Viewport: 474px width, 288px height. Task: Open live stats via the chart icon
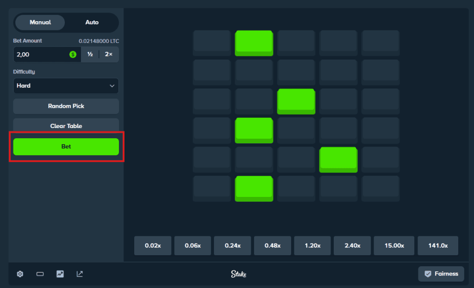point(60,274)
